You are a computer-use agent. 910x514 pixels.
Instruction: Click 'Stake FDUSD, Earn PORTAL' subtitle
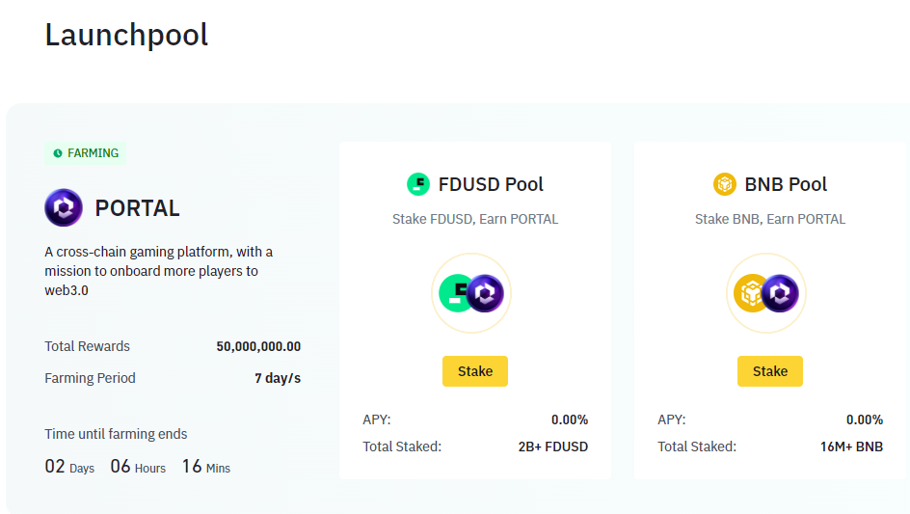pyautogui.click(x=474, y=219)
